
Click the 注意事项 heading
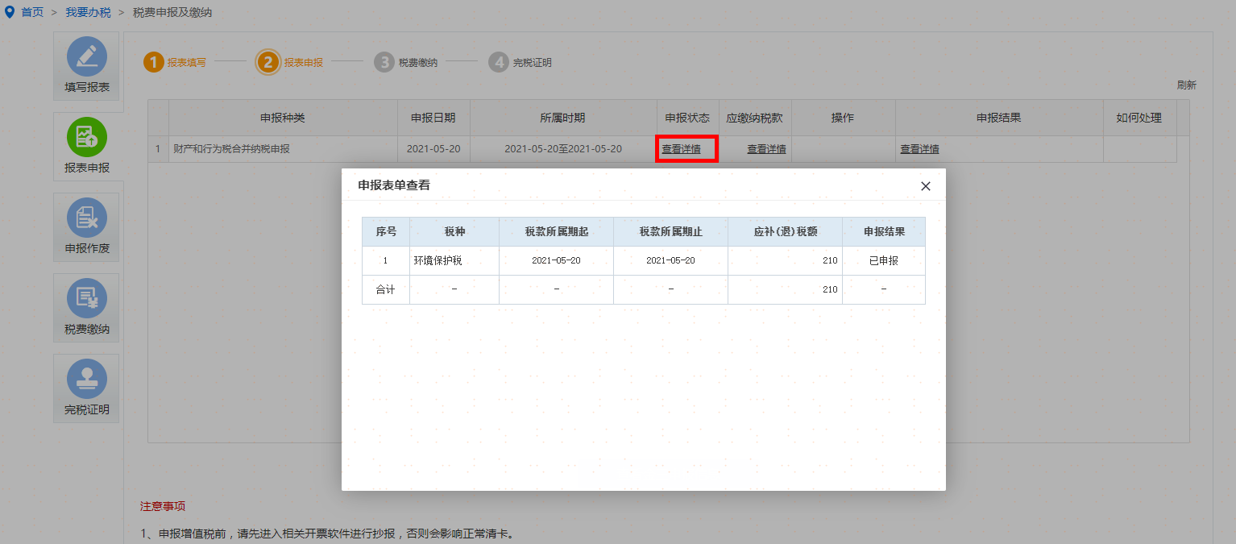coord(163,506)
